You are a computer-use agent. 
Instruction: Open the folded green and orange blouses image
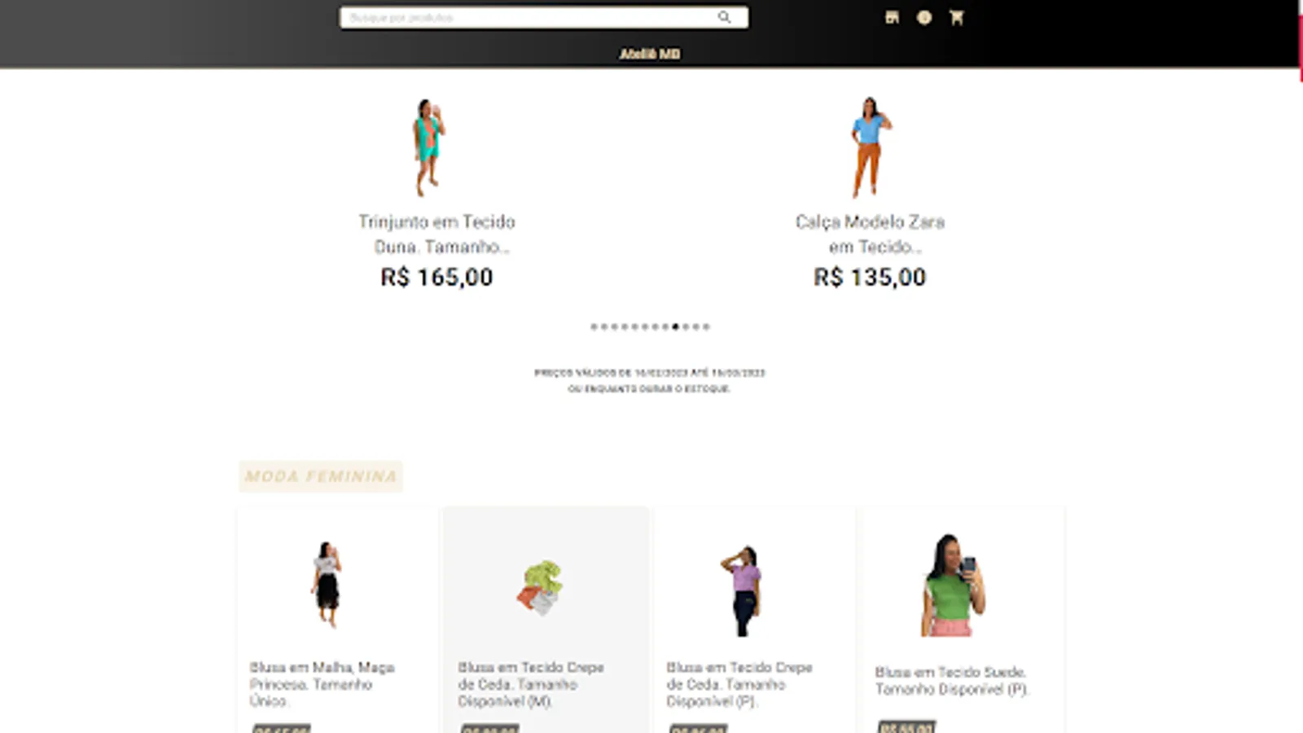541,586
